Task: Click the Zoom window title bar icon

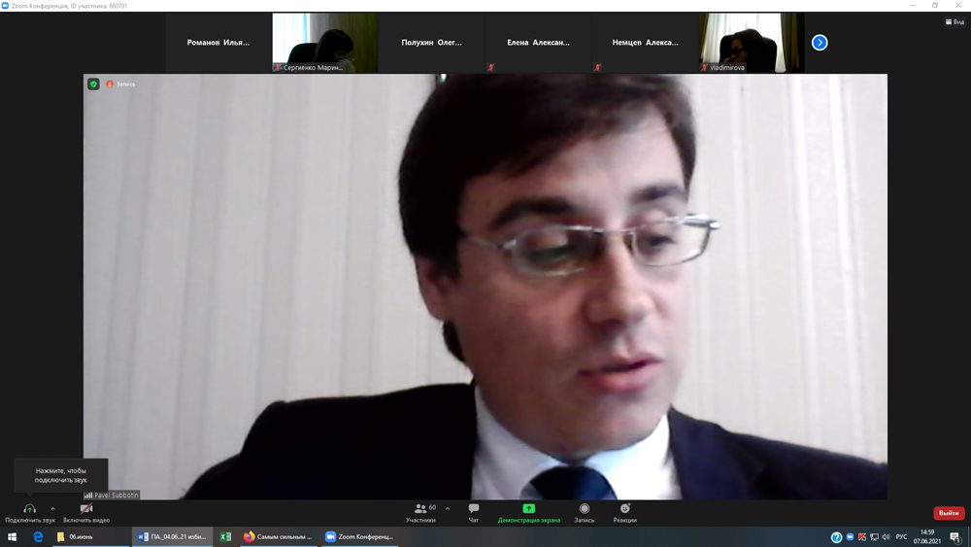Action: click(5, 6)
